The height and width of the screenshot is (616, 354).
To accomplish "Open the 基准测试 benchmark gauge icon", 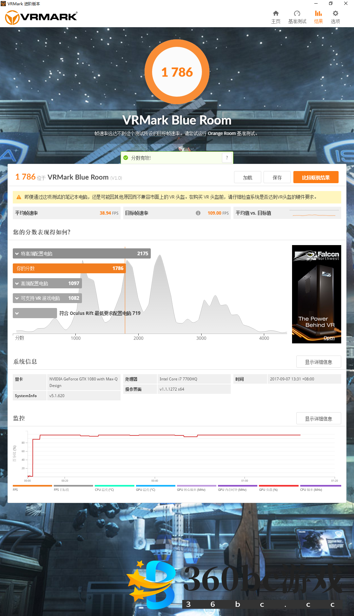I will 297,13.
